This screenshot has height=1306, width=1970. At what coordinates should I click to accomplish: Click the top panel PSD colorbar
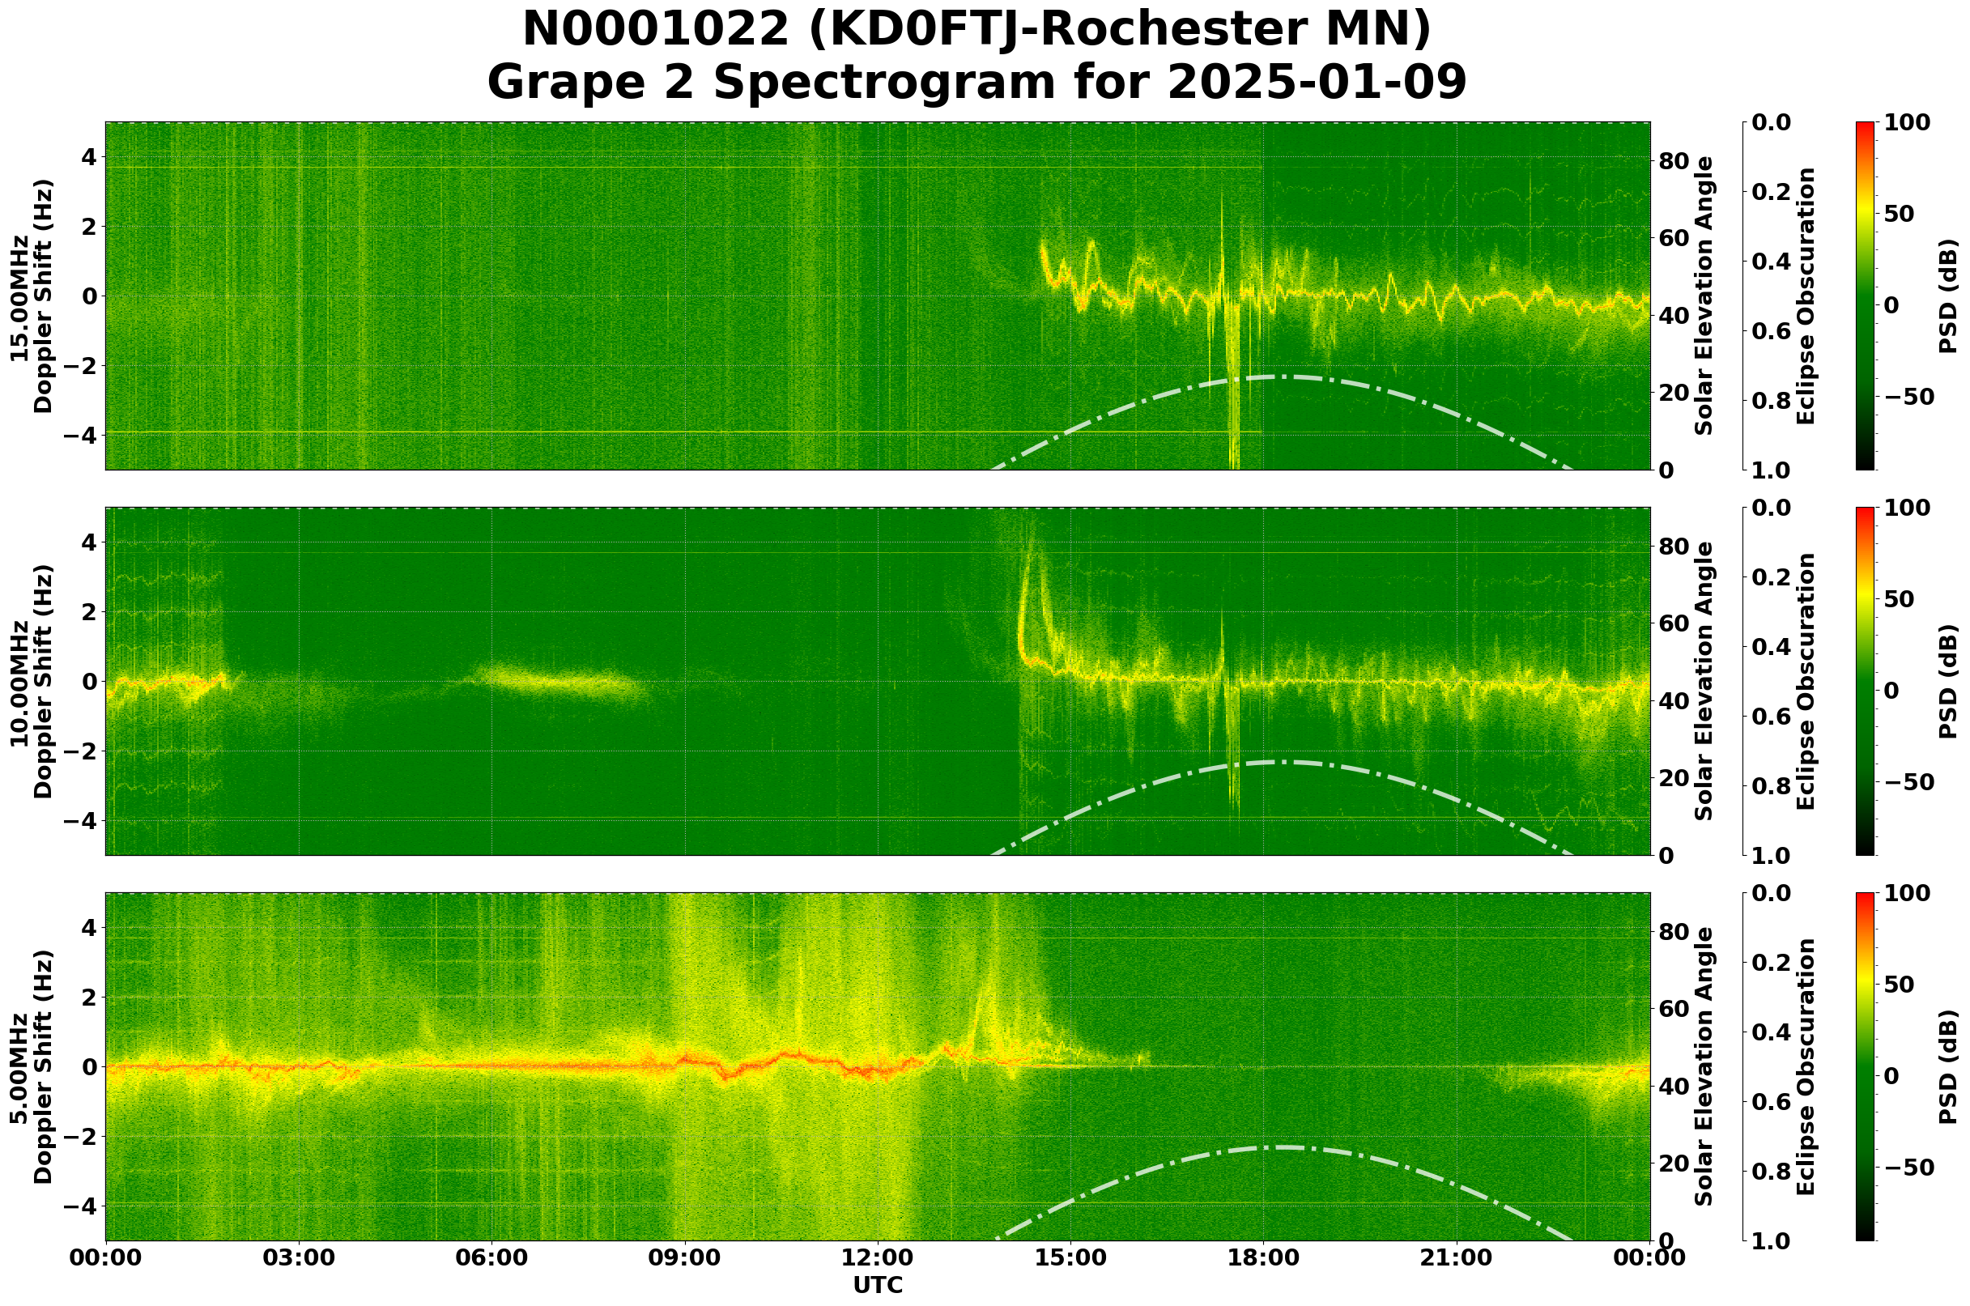coord(1865,296)
